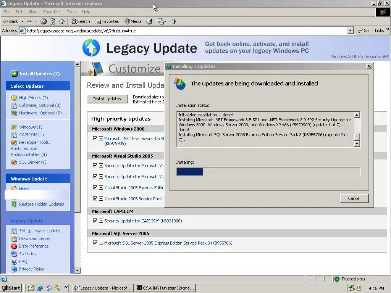391x293 pixels.
Task: Click the red Error Reference icon
Action: point(14,246)
